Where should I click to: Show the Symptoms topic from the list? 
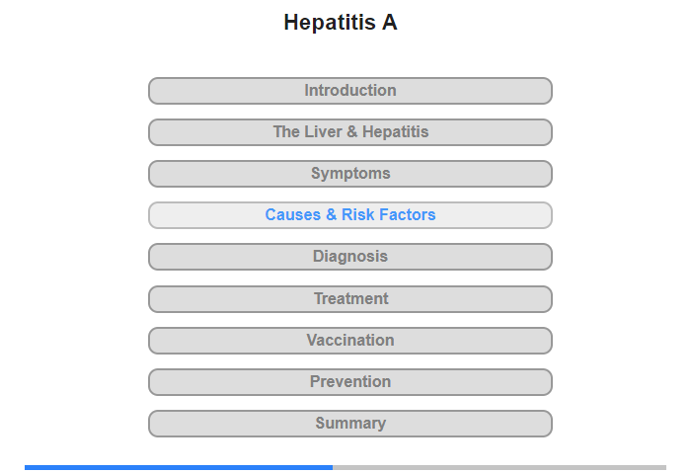[x=349, y=174]
